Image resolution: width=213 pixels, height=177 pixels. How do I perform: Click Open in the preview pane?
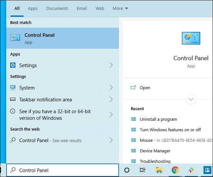(145, 88)
